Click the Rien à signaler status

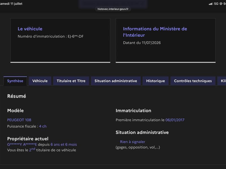point(132,142)
